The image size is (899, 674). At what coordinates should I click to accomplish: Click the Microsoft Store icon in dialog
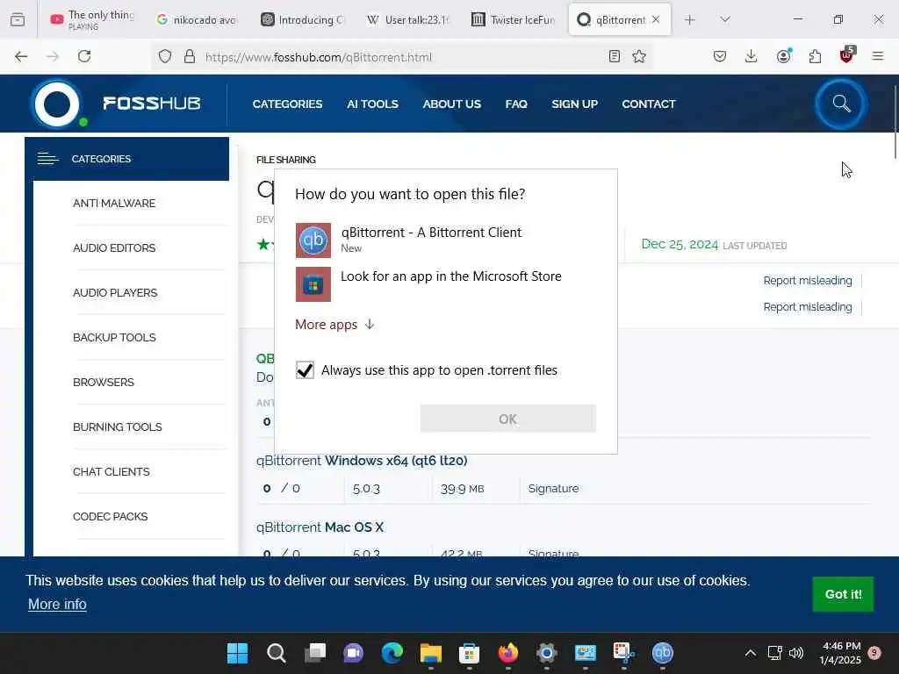[x=313, y=284]
